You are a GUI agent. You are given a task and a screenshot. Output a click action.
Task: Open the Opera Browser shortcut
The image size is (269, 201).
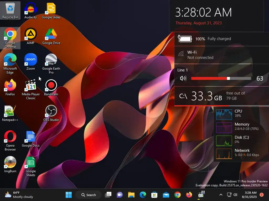click(10, 141)
